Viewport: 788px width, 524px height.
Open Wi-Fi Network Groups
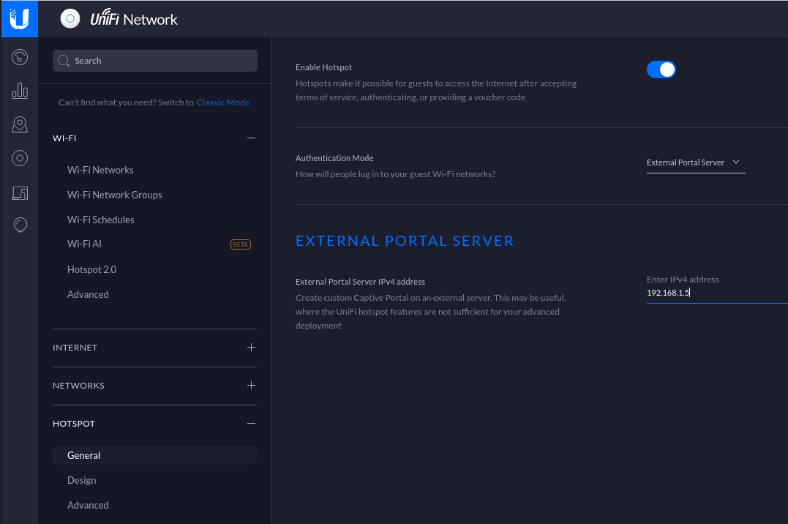[x=114, y=195]
